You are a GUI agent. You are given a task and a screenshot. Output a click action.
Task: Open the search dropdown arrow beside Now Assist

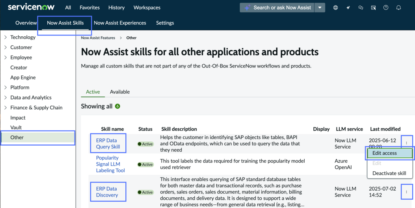pos(320,7)
